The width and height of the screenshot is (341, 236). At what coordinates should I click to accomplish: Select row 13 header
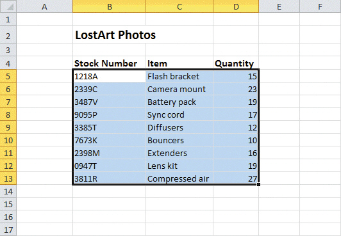click(x=8, y=178)
